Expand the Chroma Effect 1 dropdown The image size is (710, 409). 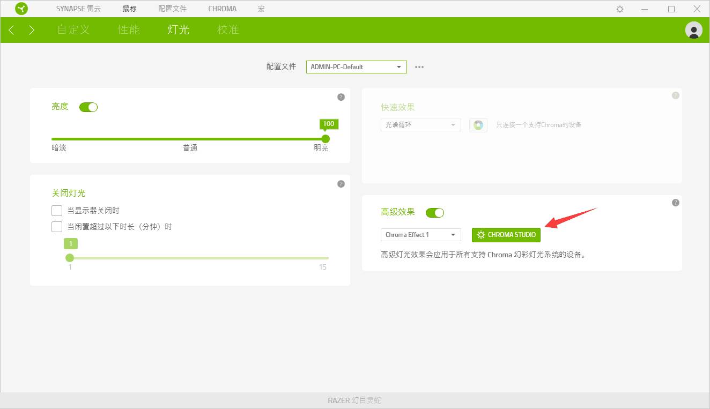420,234
